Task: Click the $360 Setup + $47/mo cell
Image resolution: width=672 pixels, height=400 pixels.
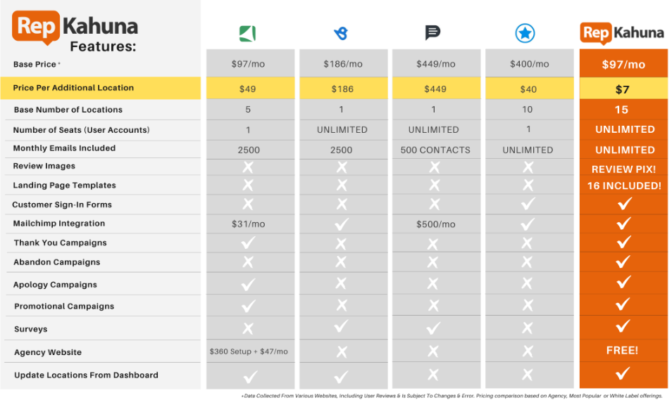Action: click(249, 351)
